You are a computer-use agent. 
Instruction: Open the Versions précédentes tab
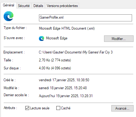62,6
